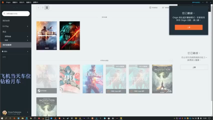Click the magnifier icon in search box
This screenshot has height=120, width=213.
pos(4,14)
